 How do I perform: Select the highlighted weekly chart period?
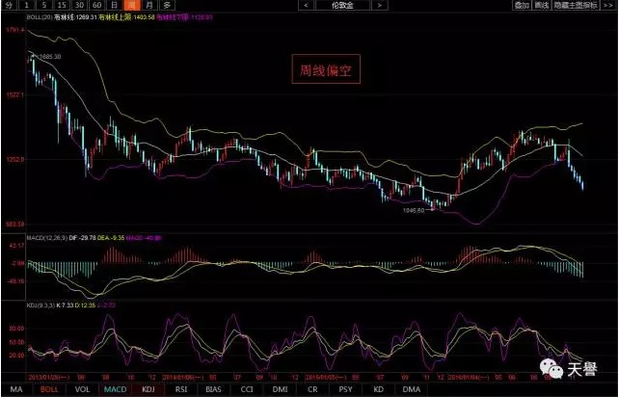point(132,5)
